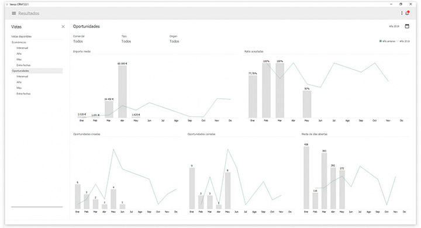Click the Venzo CRM app icon in title bar
421x228 pixels.
pyautogui.click(x=7, y=4)
